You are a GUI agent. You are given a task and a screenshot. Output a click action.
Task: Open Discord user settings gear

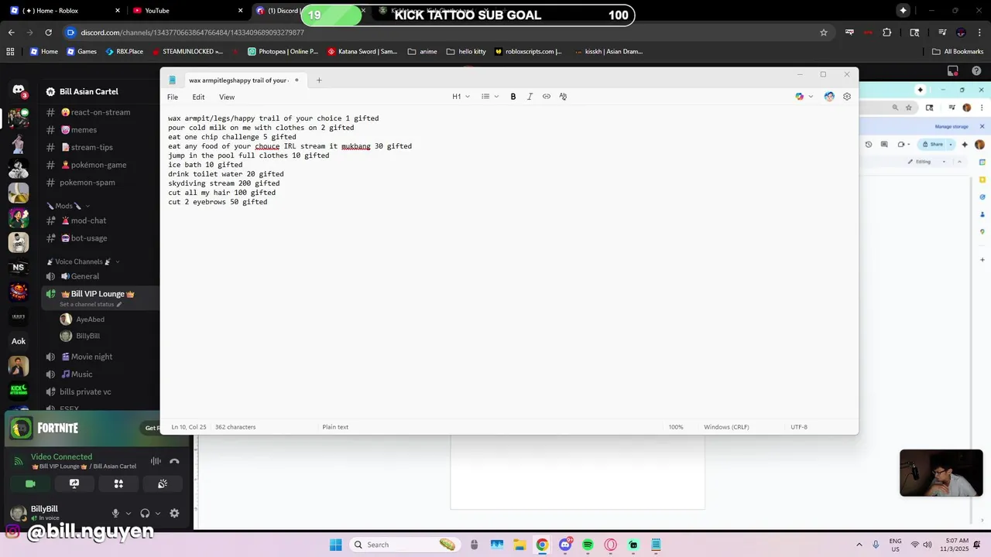point(174,513)
